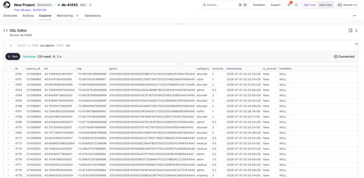Click the lightning notifications icon with badge
The image size is (364, 178).
click(x=289, y=5)
